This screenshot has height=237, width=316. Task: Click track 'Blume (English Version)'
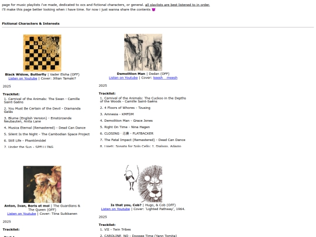click(37, 120)
